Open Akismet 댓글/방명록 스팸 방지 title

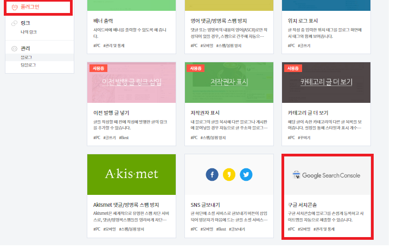click(x=126, y=205)
